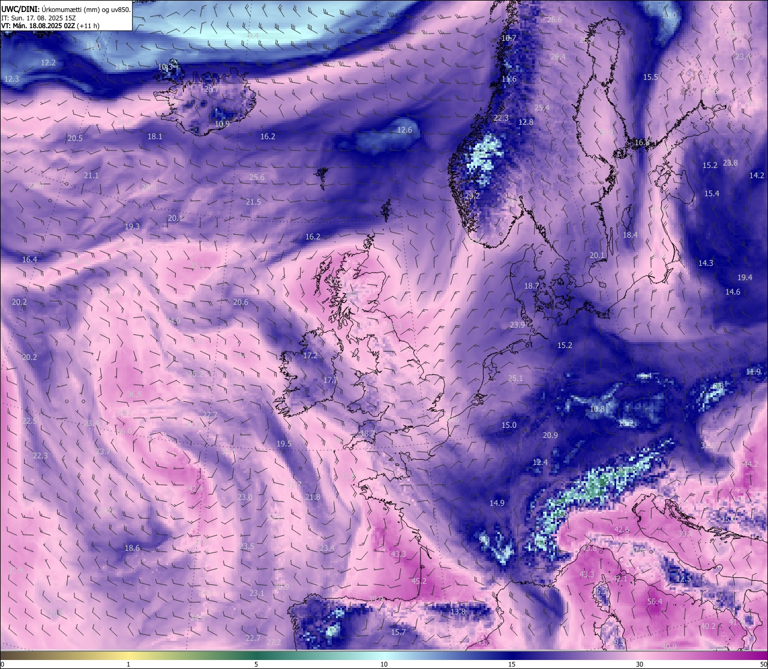The height and width of the screenshot is (669, 768).
Task: Click the map value '12.6'
Action: pos(405,130)
